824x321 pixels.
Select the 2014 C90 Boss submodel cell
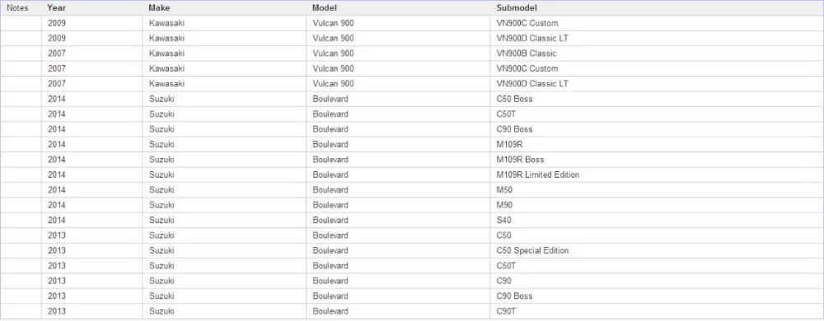click(x=657, y=129)
